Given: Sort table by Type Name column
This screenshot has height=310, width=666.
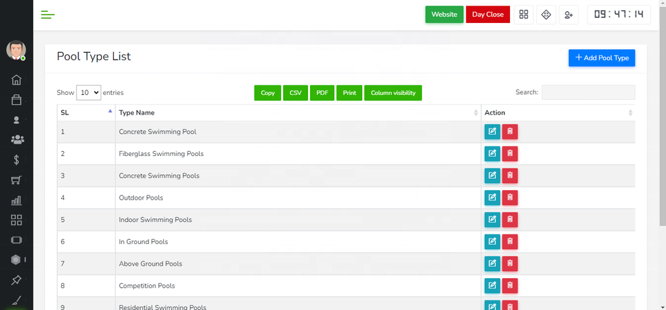Looking at the screenshot, I should click(298, 112).
